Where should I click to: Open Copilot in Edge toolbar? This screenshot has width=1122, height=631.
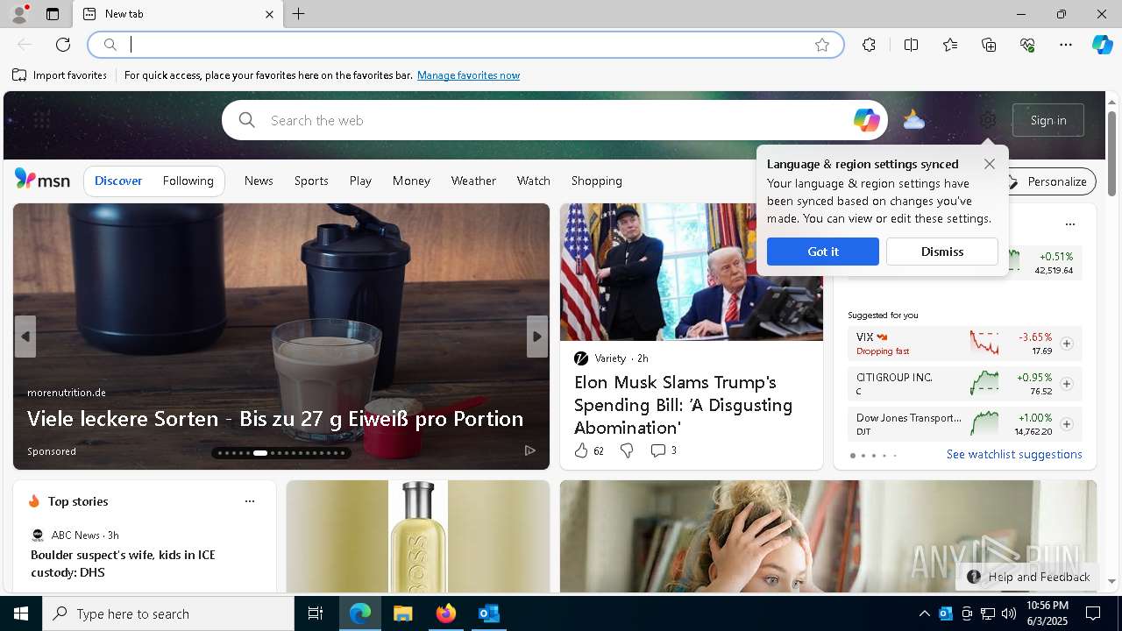[x=1102, y=45]
